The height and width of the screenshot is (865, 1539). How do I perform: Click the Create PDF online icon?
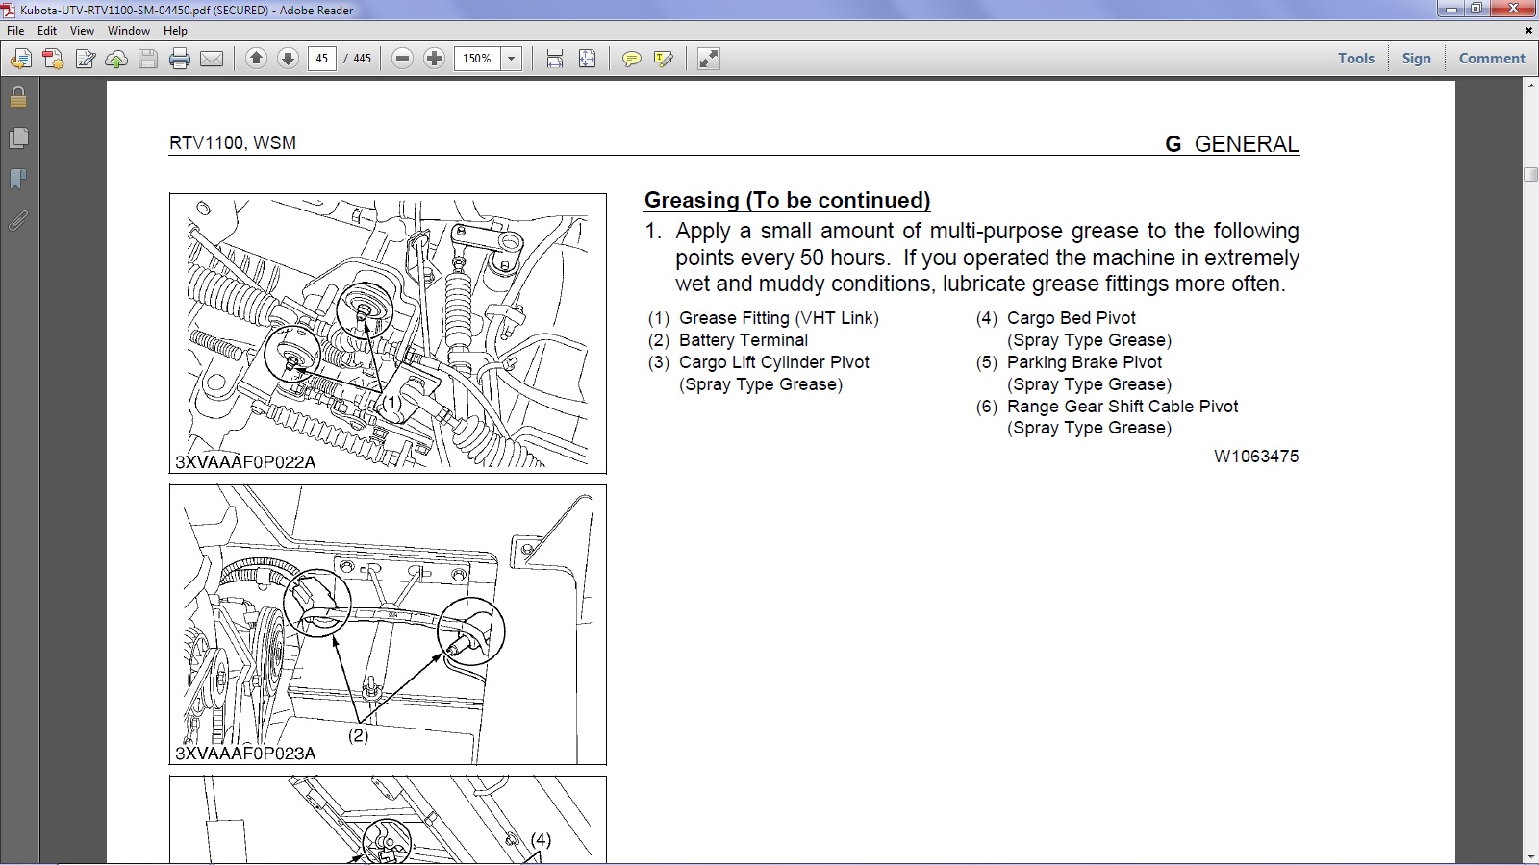click(x=53, y=60)
